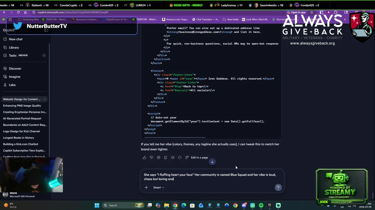Image resolution: width=375 pixels, height=210 pixels.
Task: Click the thumbs up icon on Copilot's response
Action: (144, 157)
